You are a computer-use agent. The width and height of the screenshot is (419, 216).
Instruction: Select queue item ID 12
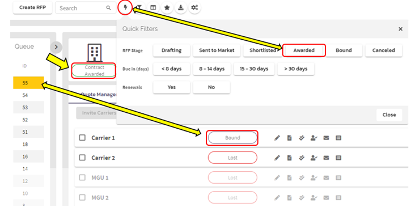pos(28,181)
